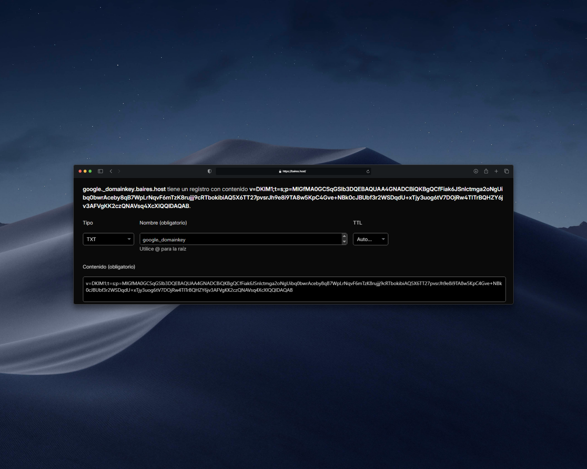587x469 pixels.
Task: Click inside the Contenido textarea
Action: [x=294, y=289]
